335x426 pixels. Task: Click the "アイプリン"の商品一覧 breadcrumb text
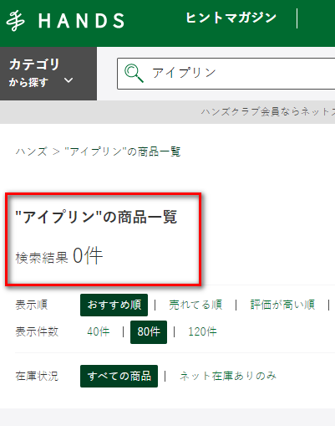coord(123,151)
